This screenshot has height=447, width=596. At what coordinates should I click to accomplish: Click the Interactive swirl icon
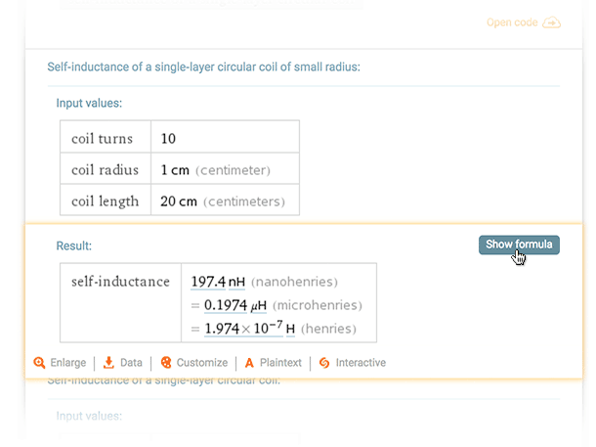324,362
